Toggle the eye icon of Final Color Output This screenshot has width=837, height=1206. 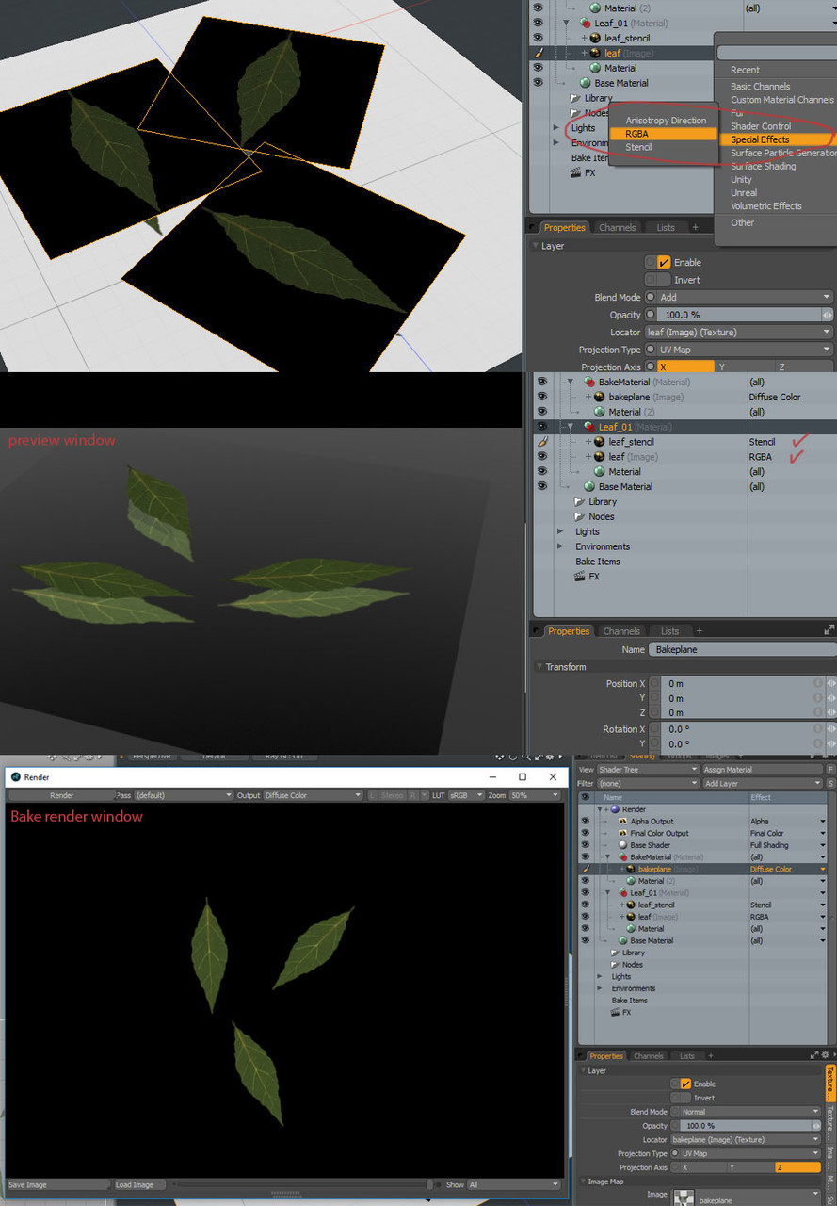(585, 833)
